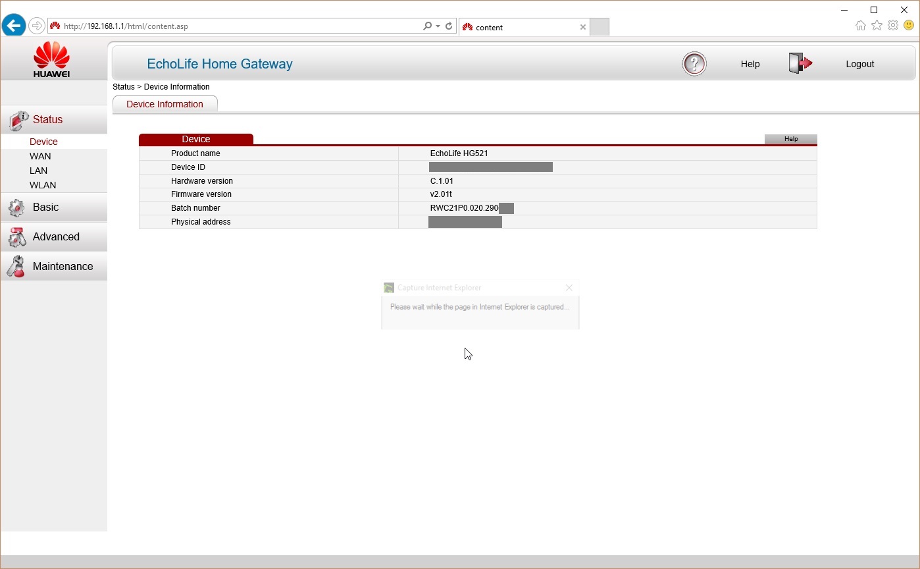Open the WAN status page
This screenshot has height=569, width=920.
click(40, 156)
